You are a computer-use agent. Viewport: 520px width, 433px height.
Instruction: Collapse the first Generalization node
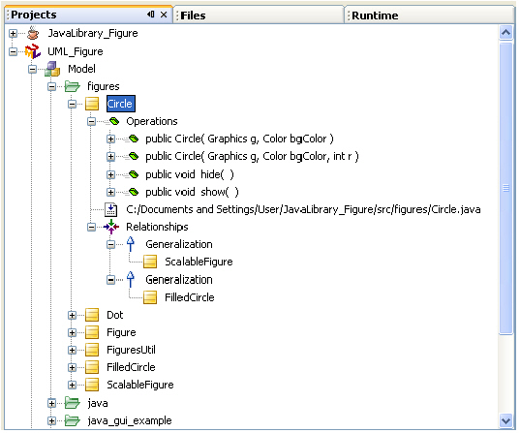click(110, 245)
